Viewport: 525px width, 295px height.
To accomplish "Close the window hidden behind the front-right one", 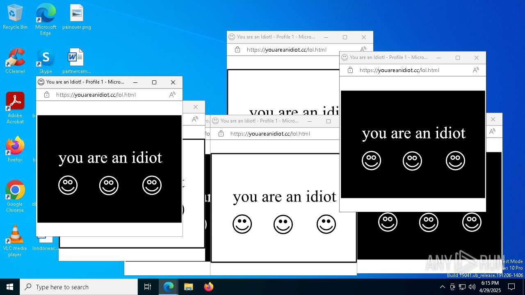I will point(493,119).
